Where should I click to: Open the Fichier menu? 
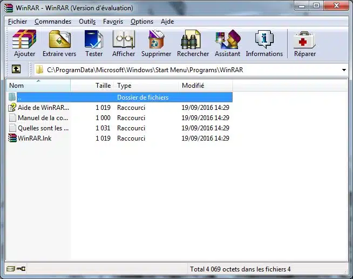click(17, 22)
